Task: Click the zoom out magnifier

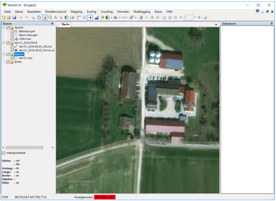Action: [x=61, y=18]
